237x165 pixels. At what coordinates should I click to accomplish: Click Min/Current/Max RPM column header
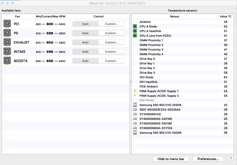pos(50,16)
